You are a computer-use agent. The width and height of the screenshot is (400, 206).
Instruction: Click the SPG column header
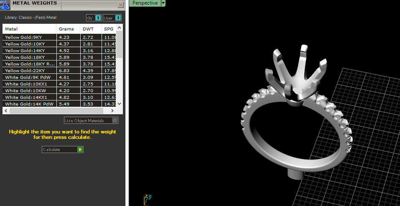click(109, 29)
